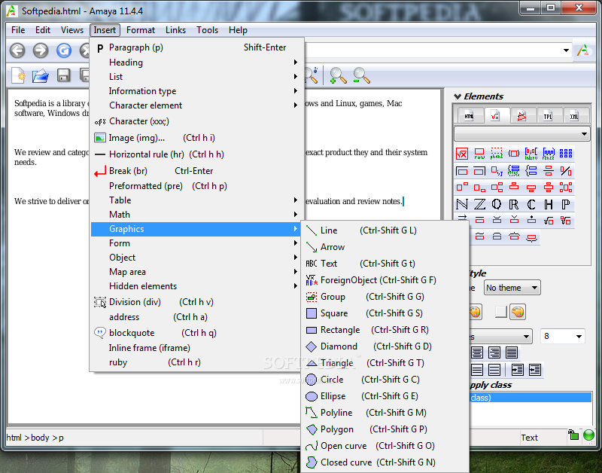The width and height of the screenshot is (602, 473).
Task: Open a file with the folder icon
Action: (x=41, y=75)
